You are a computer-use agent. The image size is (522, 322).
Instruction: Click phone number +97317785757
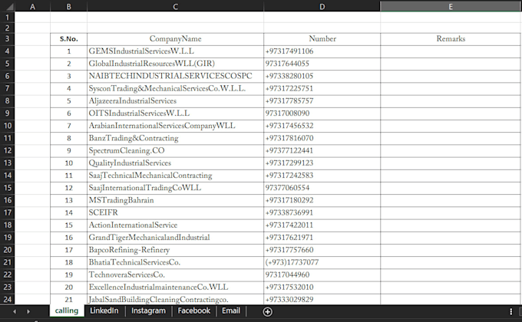click(322, 100)
